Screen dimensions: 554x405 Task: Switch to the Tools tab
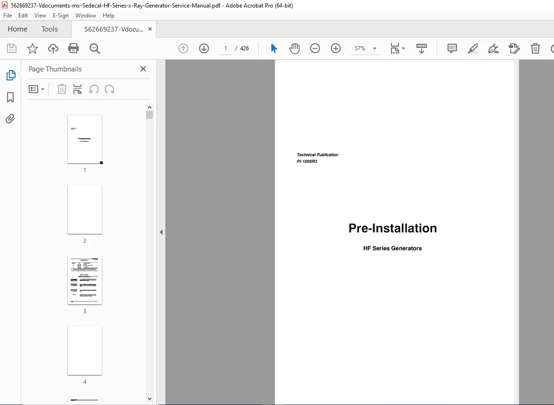click(x=49, y=29)
